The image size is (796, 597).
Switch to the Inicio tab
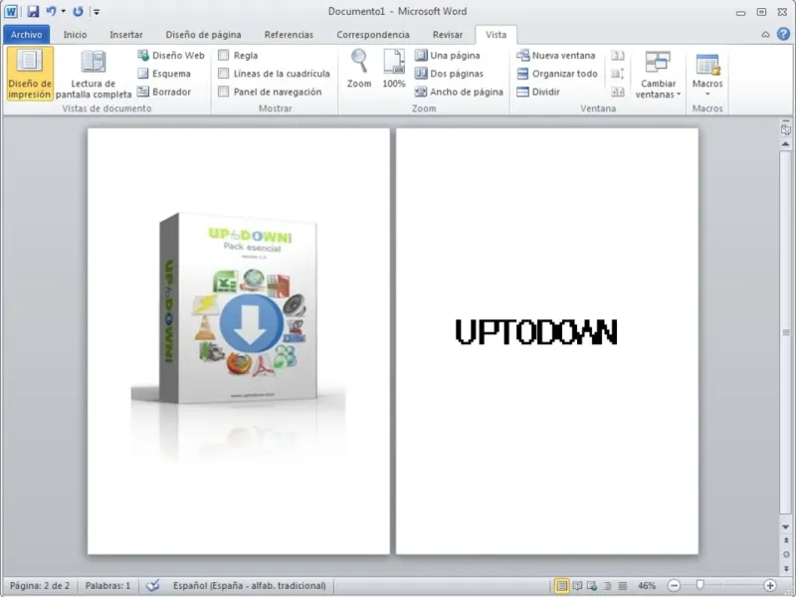coord(76,35)
